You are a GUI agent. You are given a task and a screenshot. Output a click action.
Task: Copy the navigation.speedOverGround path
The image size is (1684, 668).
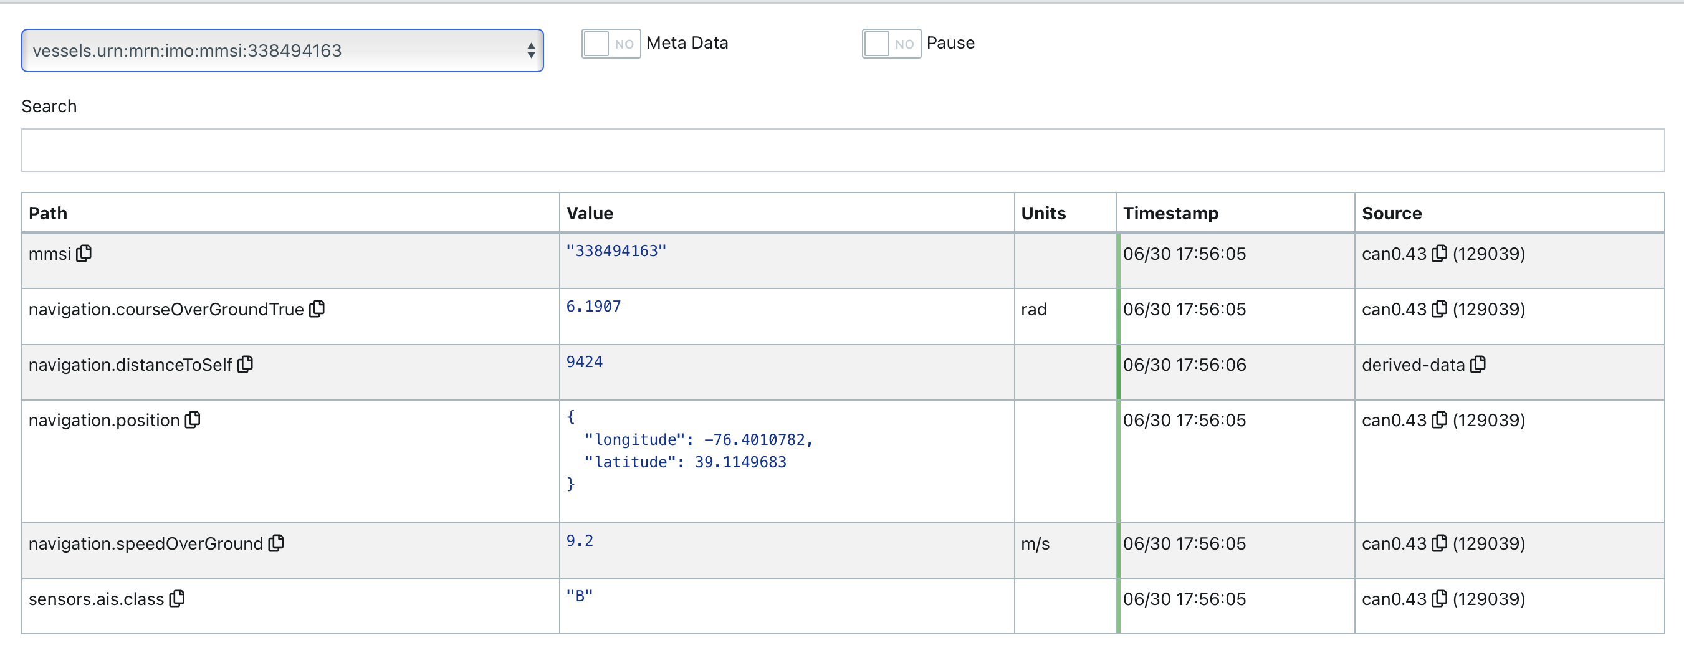point(277,543)
